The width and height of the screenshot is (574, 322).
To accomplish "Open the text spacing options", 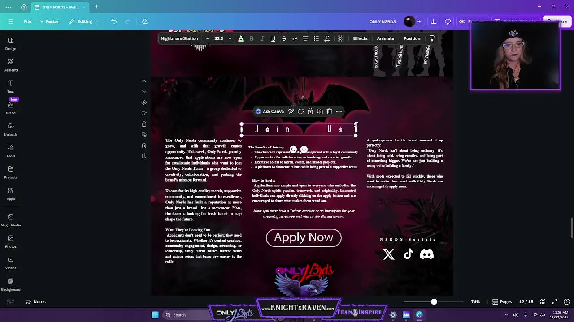I will (327, 38).
